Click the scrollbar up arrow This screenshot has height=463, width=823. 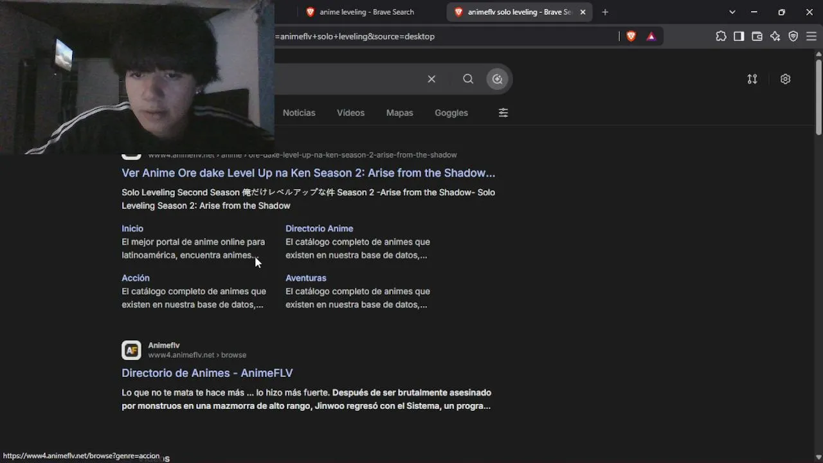click(818, 55)
